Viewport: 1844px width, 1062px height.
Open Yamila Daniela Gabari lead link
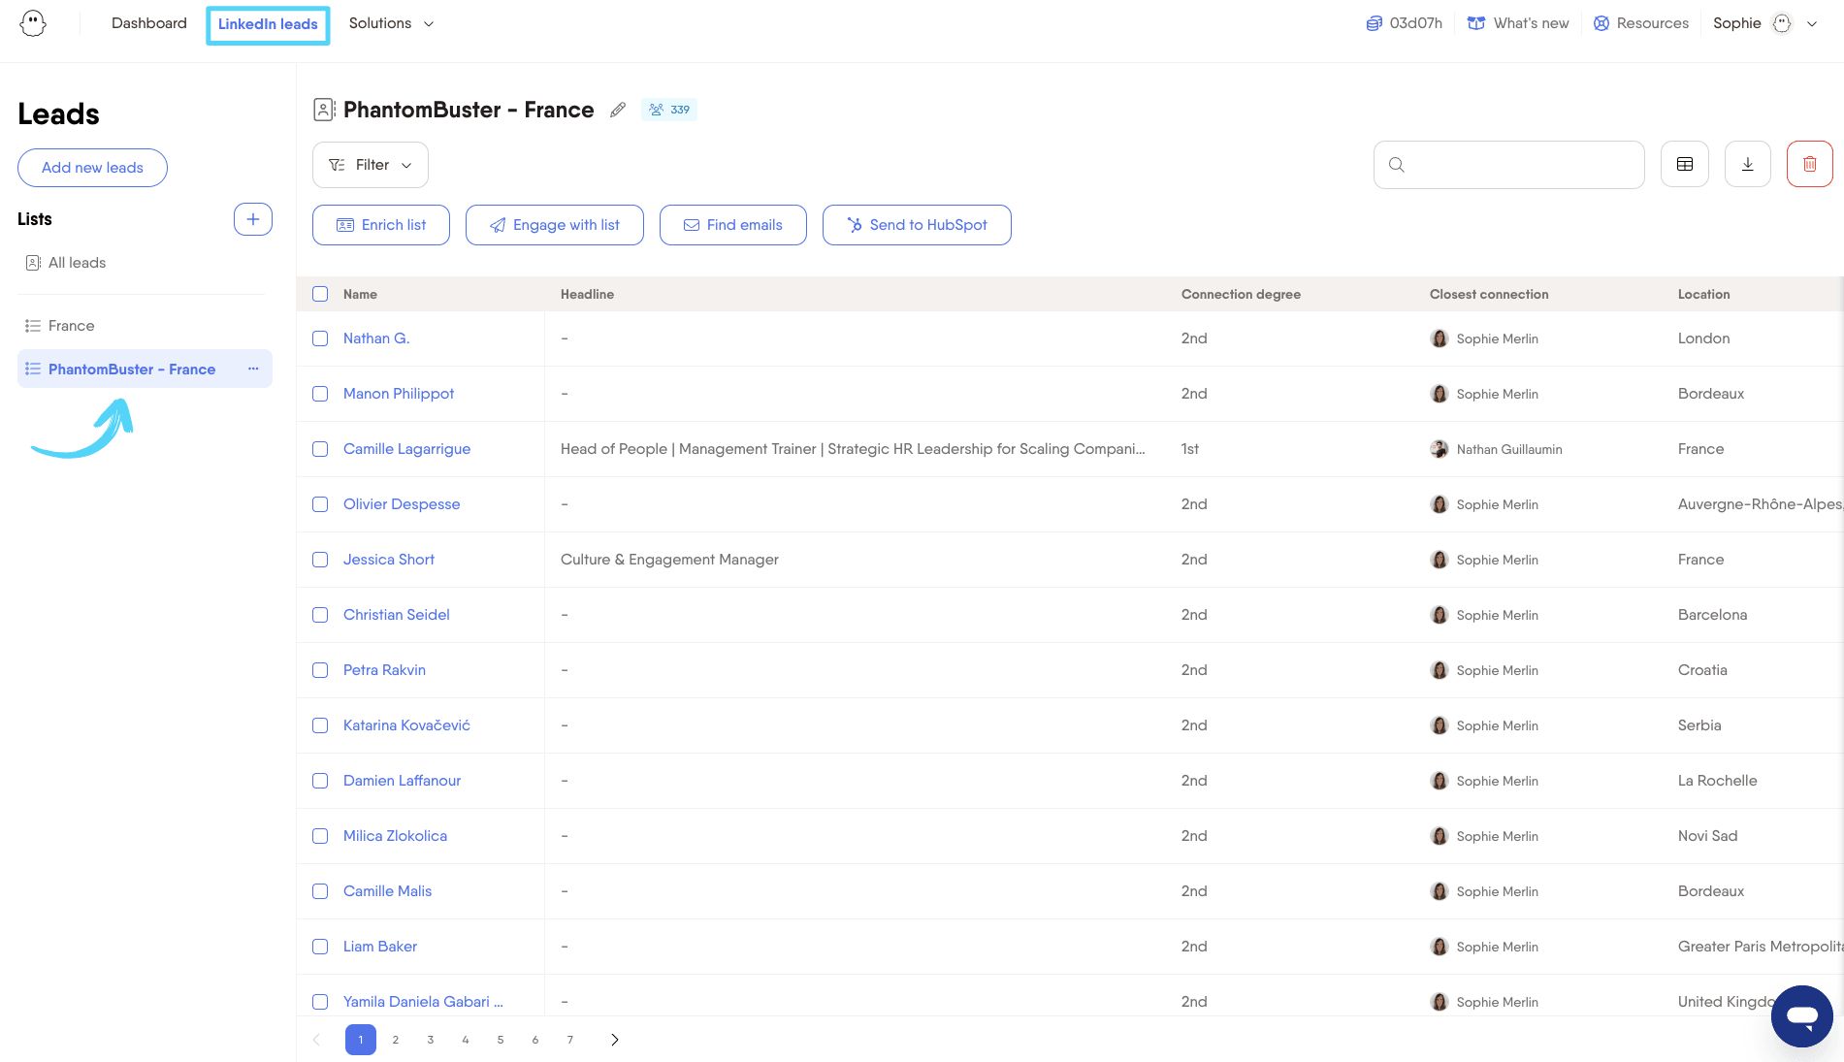tap(423, 1002)
